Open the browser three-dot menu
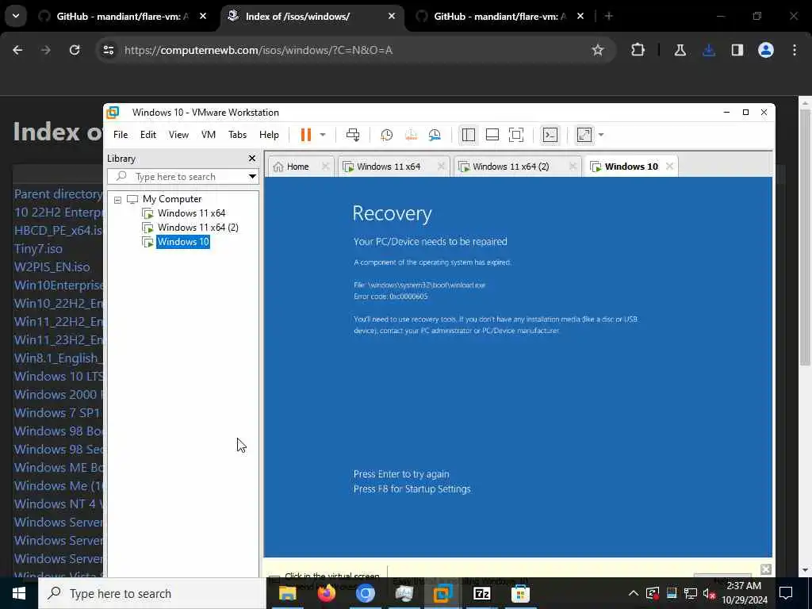Screen dimensions: 812x609 click(x=795, y=50)
